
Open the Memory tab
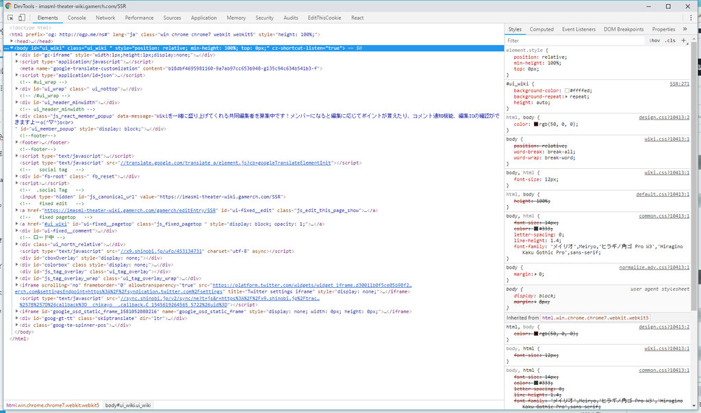[x=236, y=18]
